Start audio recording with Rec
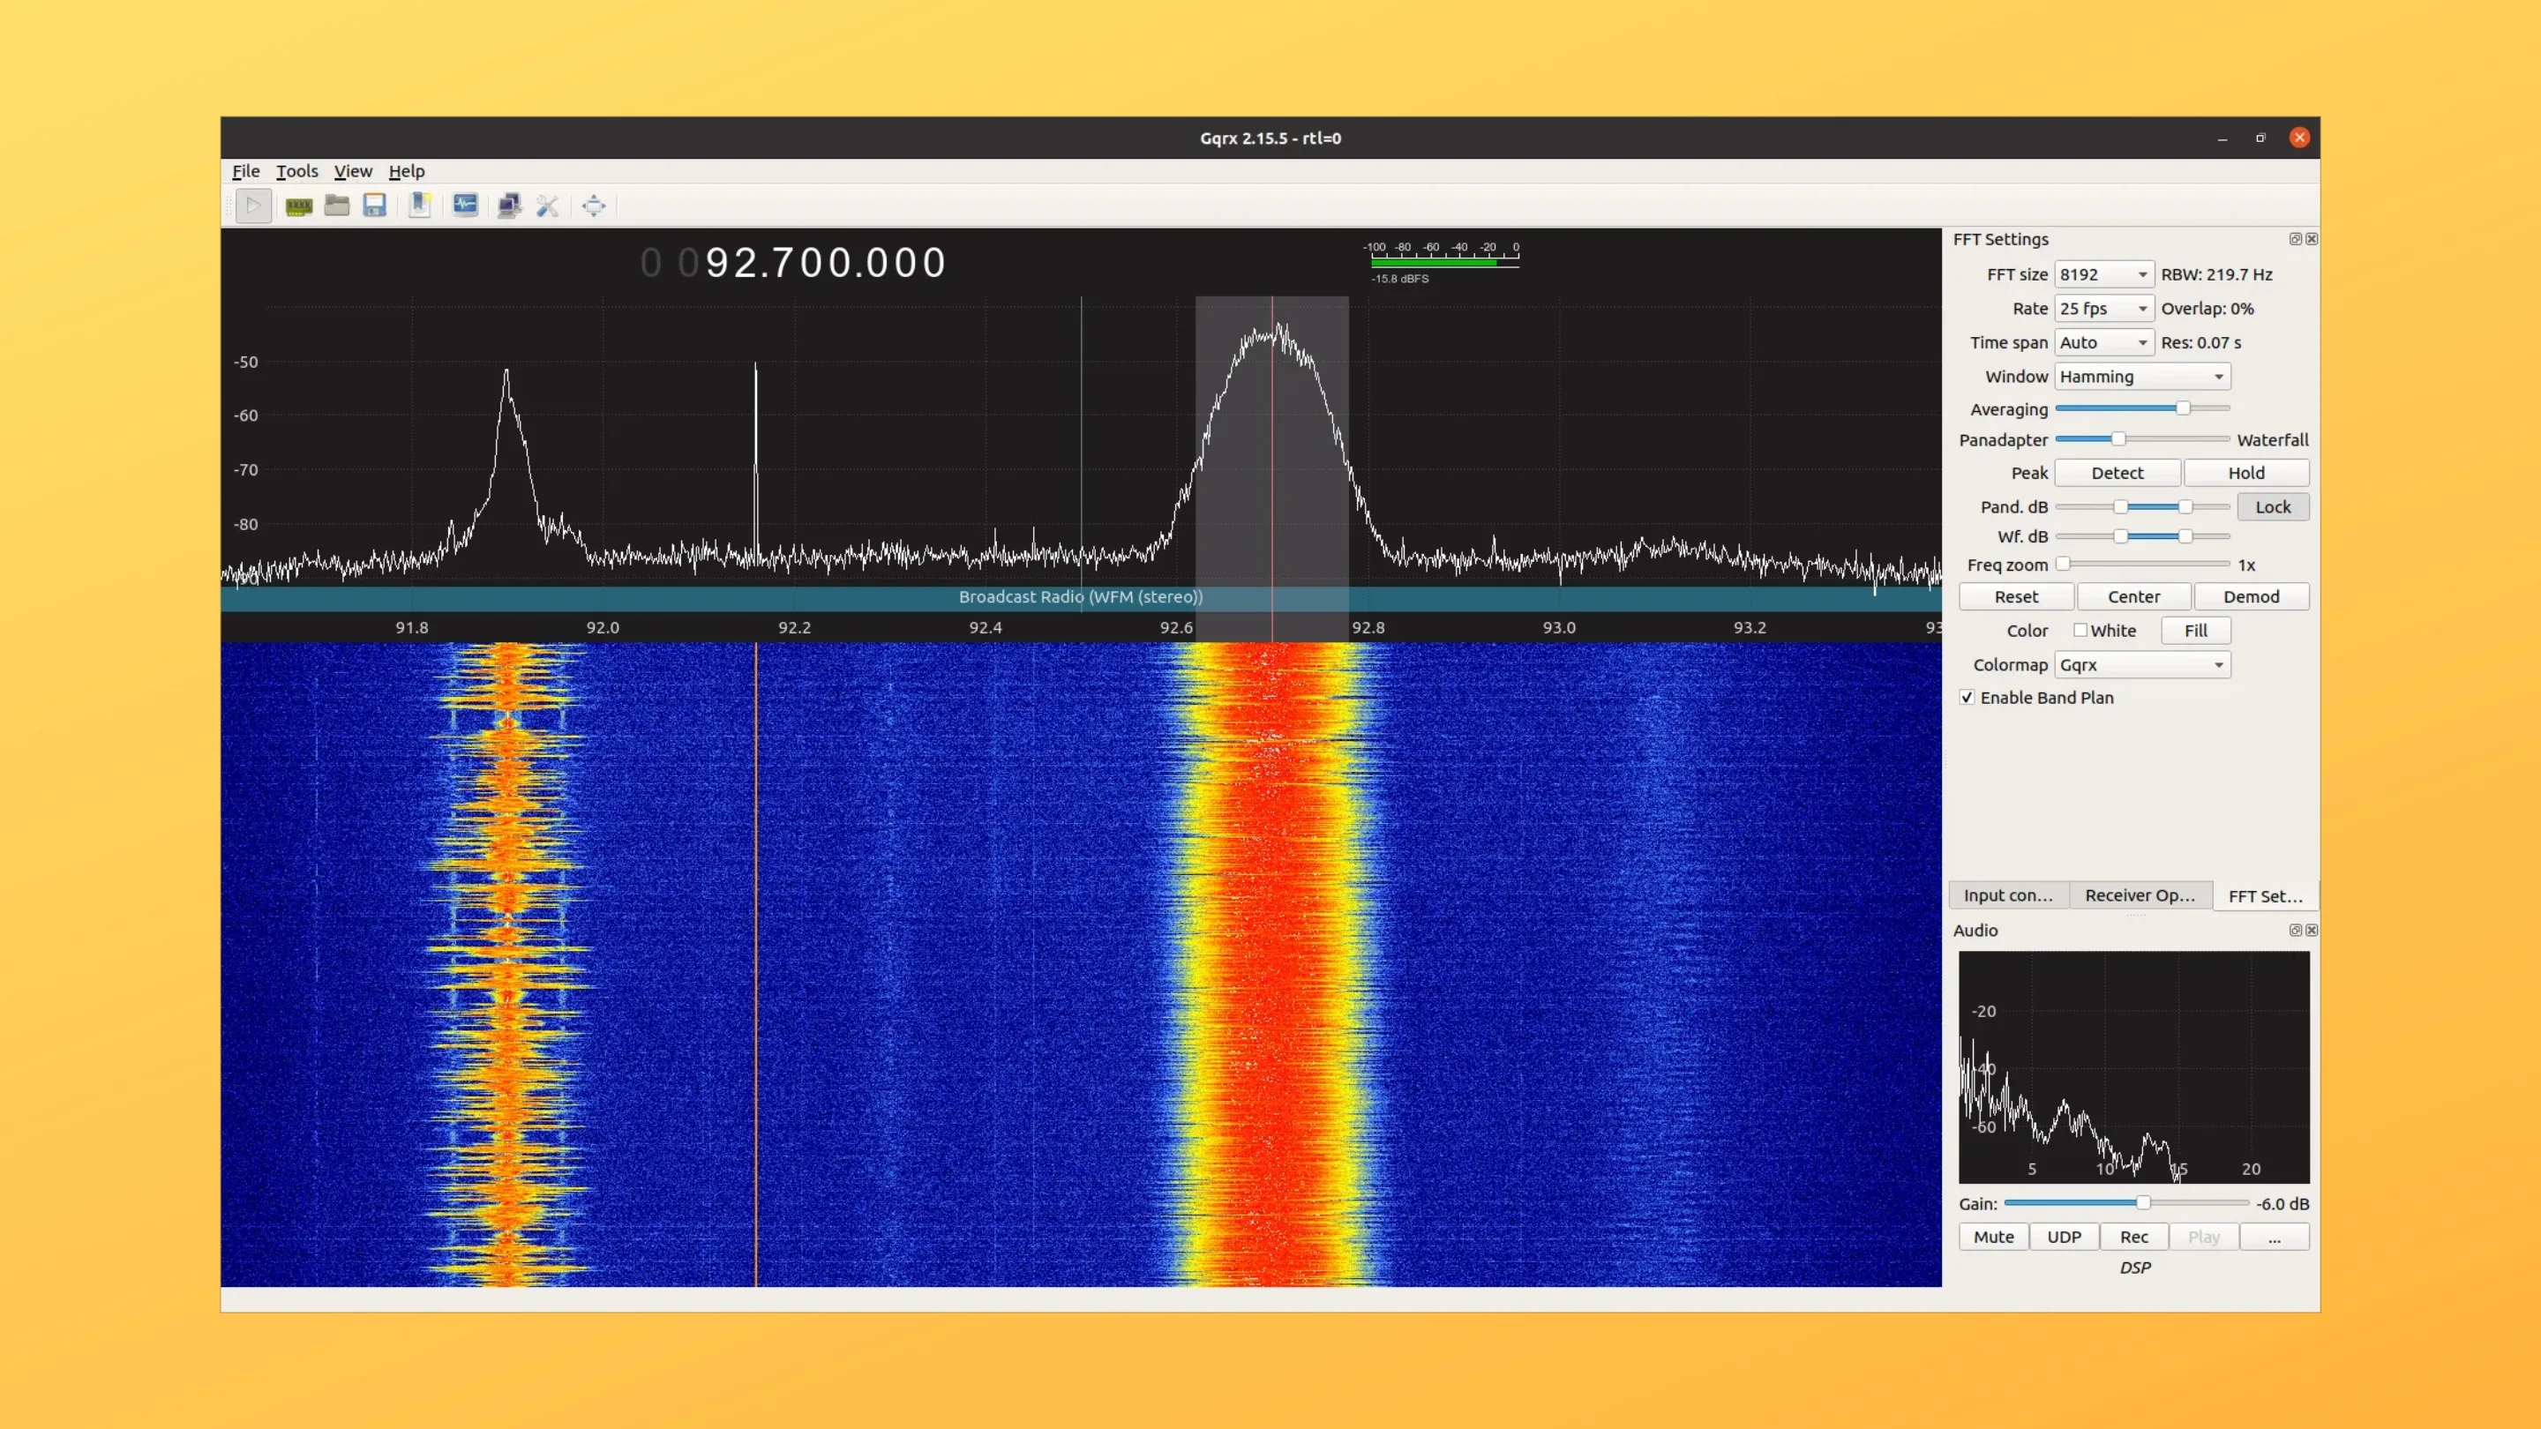2541x1429 pixels. click(2133, 1237)
